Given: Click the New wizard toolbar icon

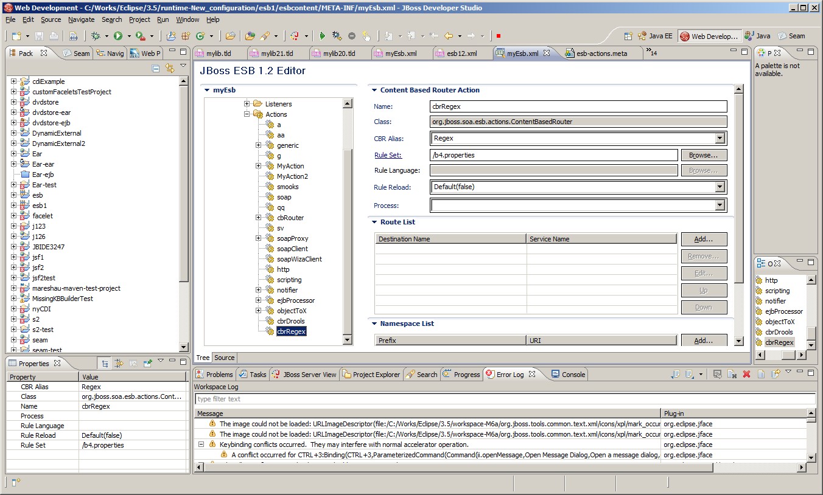Looking at the screenshot, I should 16,36.
